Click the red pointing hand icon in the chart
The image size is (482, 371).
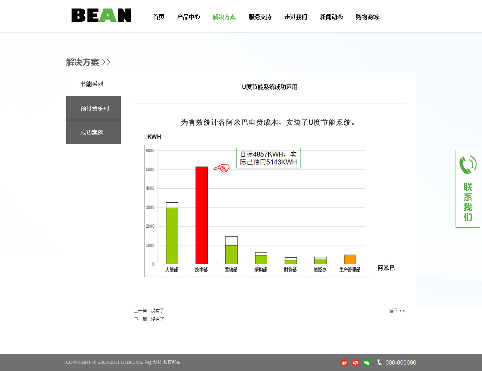click(222, 168)
